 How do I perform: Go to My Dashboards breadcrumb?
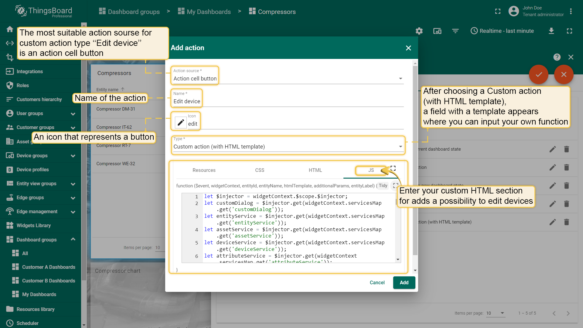tap(204, 12)
